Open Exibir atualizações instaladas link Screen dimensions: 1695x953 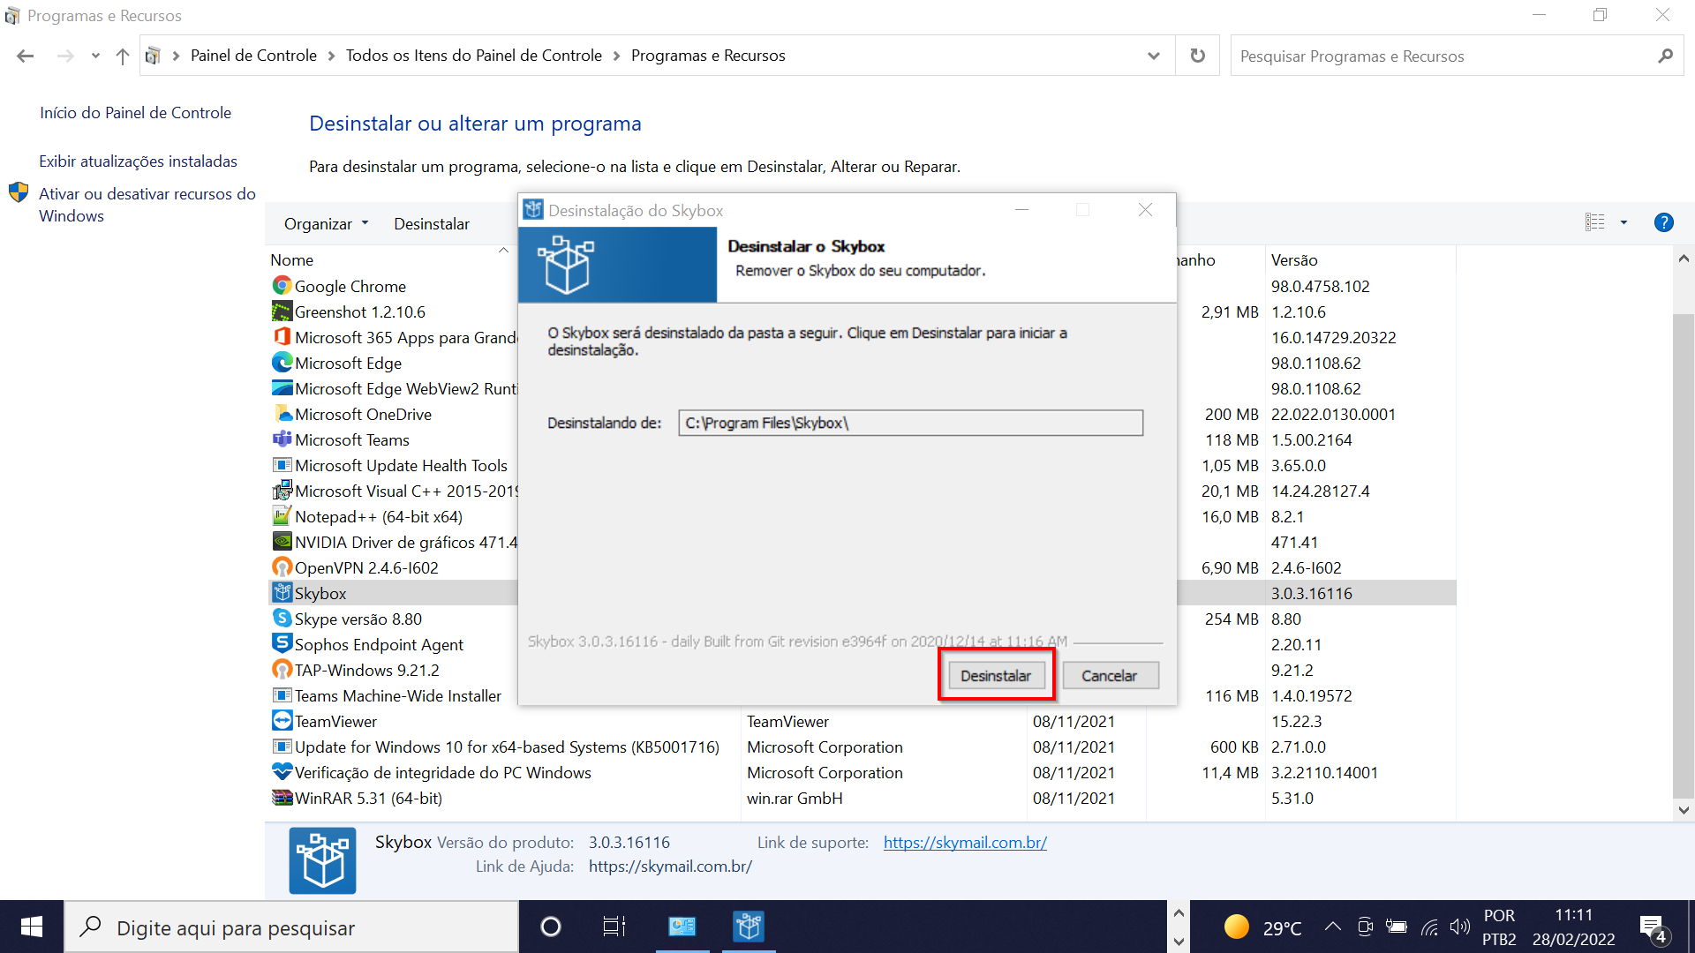point(138,161)
